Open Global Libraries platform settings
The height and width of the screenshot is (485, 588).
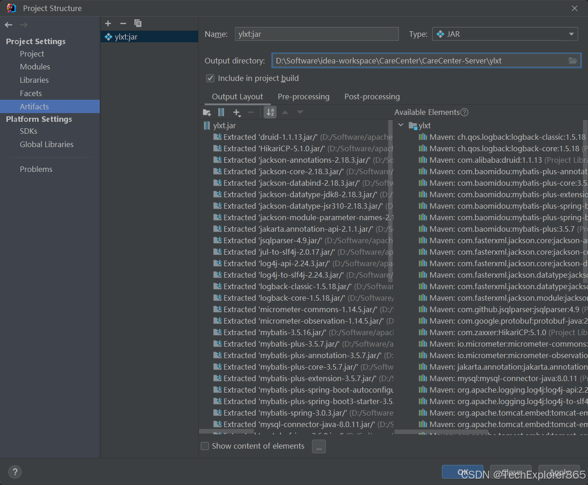pyautogui.click(x=46, y=144)
